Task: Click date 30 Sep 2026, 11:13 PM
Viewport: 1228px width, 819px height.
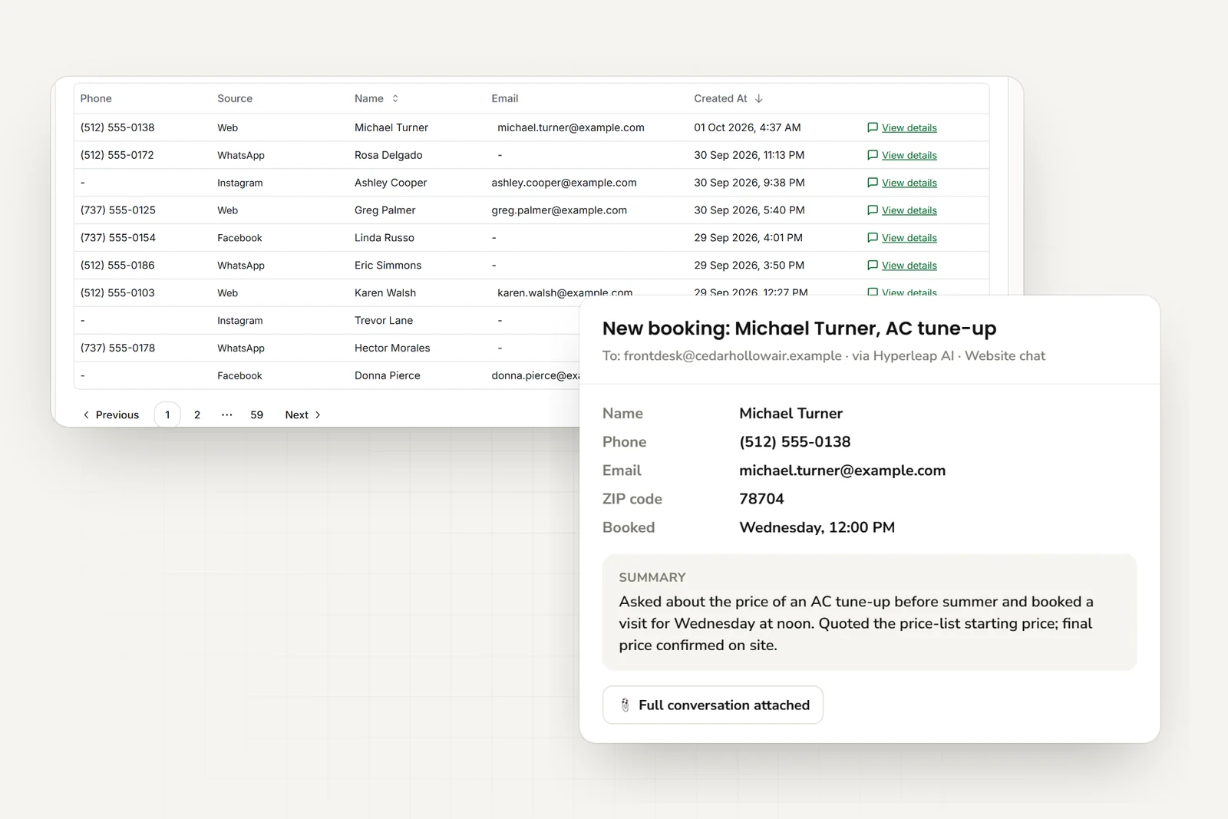Action: (x=749, y=156)
